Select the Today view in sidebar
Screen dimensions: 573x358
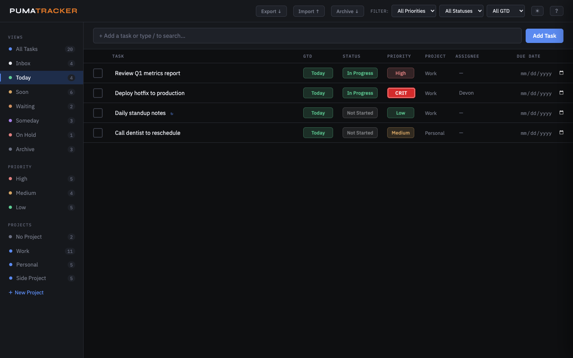pos(41,78)
